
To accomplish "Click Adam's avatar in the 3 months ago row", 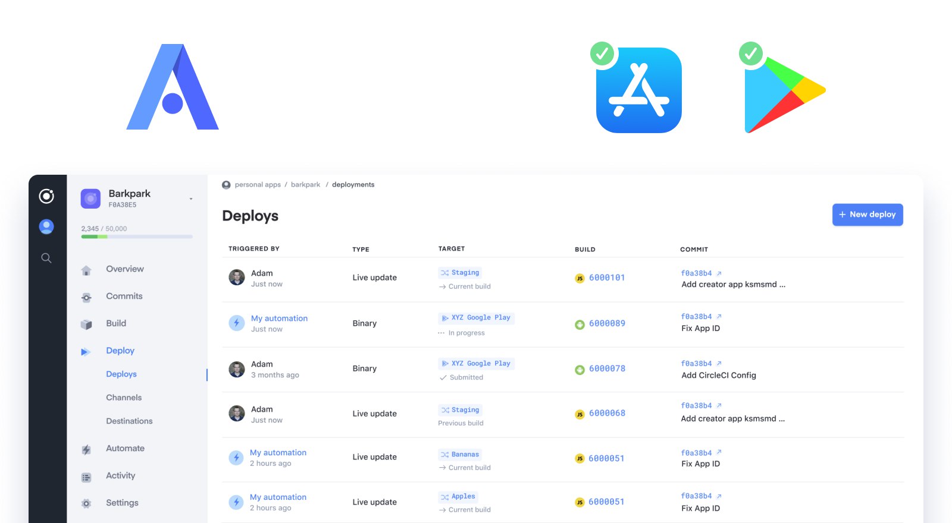I will [x=237, y=369].
